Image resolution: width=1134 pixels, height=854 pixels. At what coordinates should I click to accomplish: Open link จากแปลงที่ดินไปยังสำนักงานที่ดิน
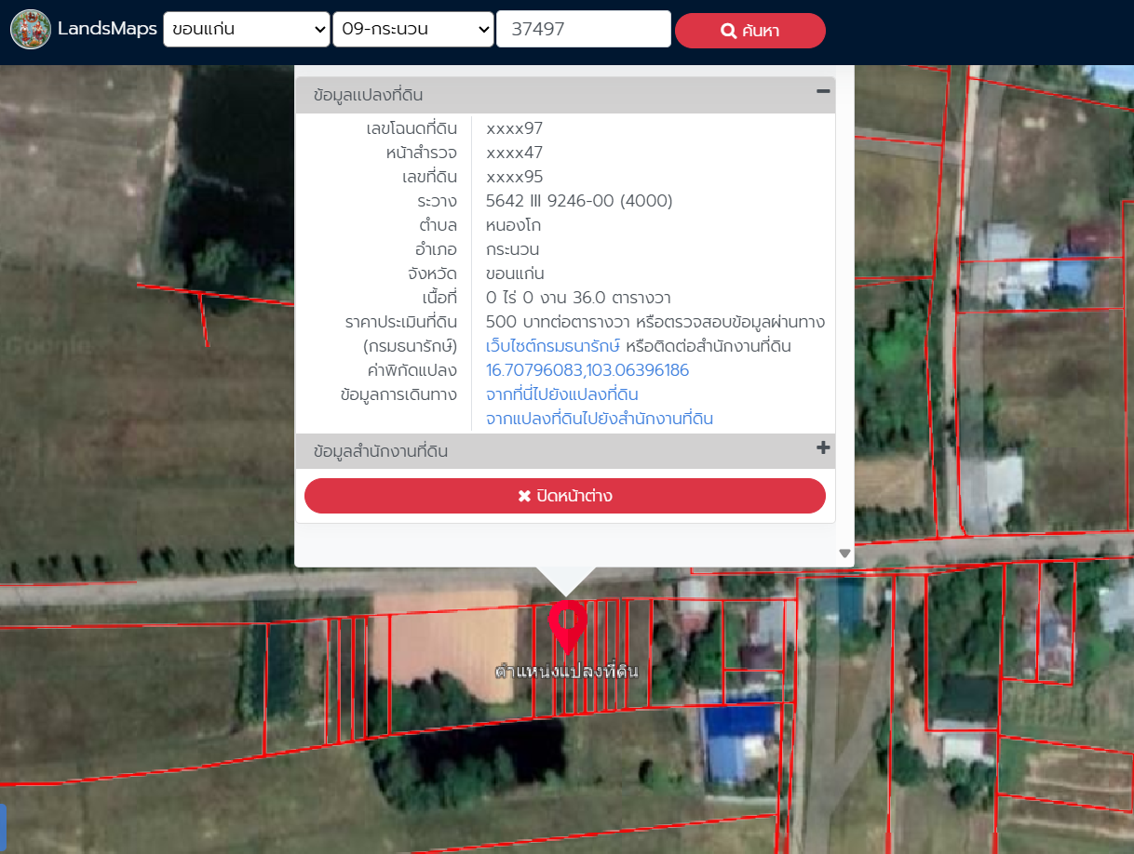(600, 419)
